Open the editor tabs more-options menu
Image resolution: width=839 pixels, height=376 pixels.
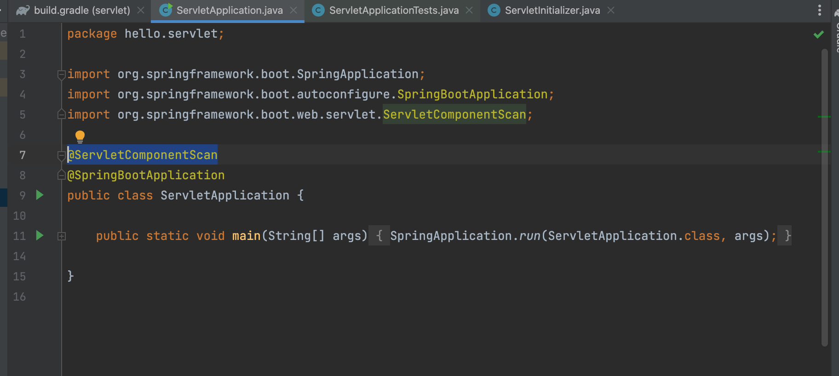pos(819,10)
